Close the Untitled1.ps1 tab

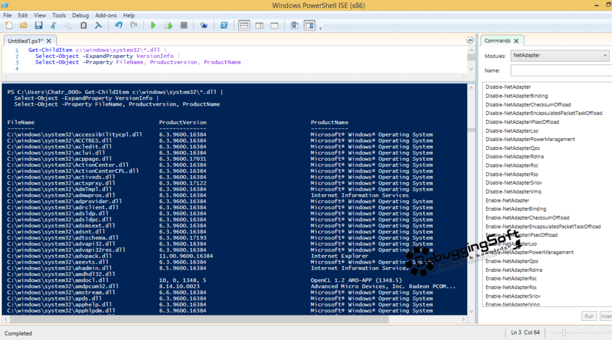click(49, 41)
